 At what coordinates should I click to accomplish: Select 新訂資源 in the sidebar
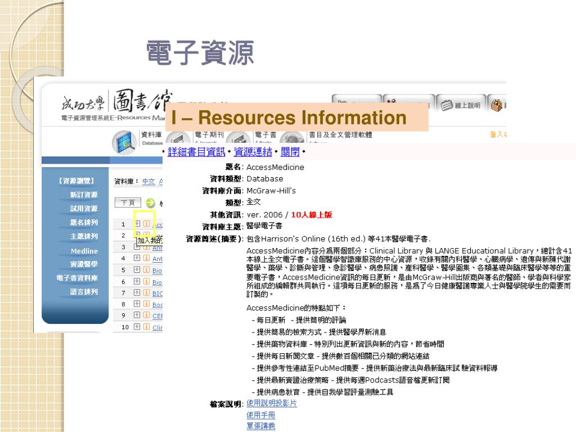click(x=84, y=195)
